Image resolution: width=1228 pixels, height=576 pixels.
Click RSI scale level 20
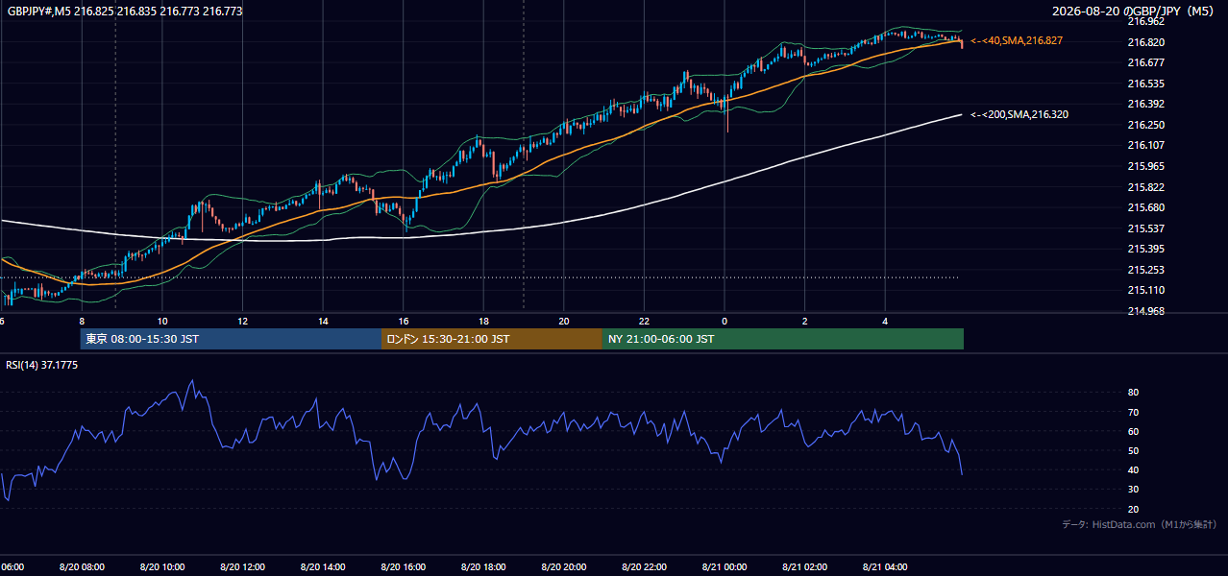(1133, 509)
